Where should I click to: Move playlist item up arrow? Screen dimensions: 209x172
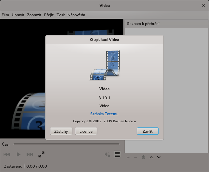(151, 157)
